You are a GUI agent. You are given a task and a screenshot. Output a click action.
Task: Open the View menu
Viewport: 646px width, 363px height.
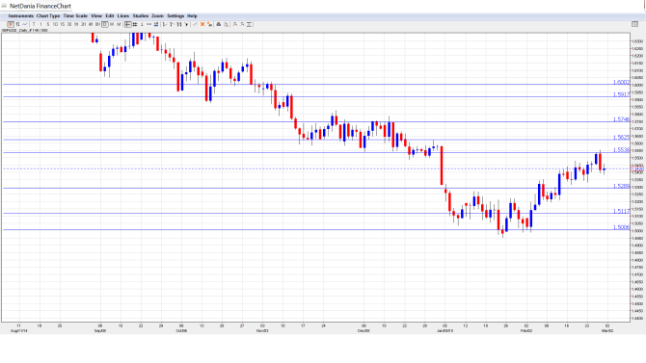click(96, 16)
